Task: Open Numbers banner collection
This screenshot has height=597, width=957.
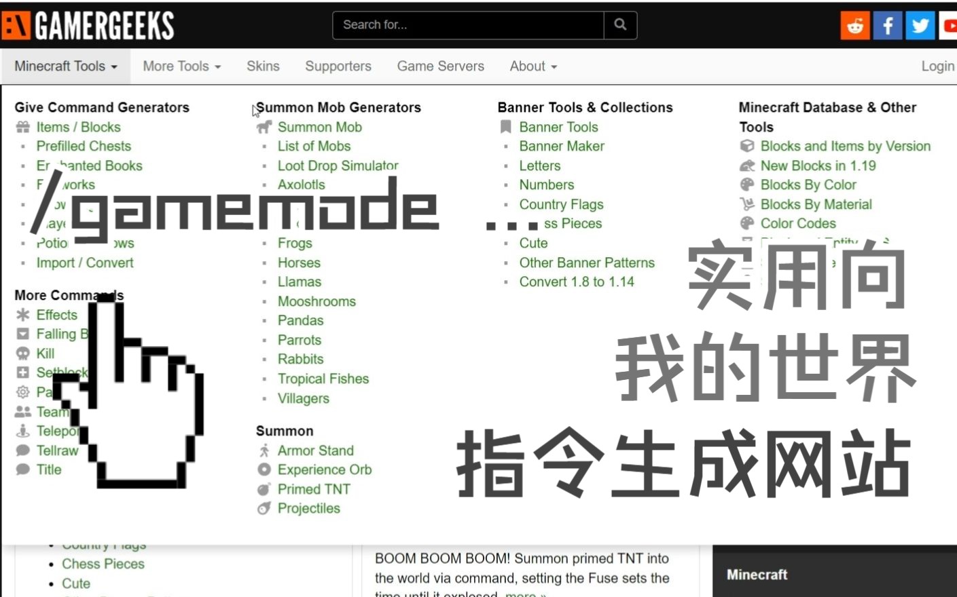Action: click(x=547, y=185)
